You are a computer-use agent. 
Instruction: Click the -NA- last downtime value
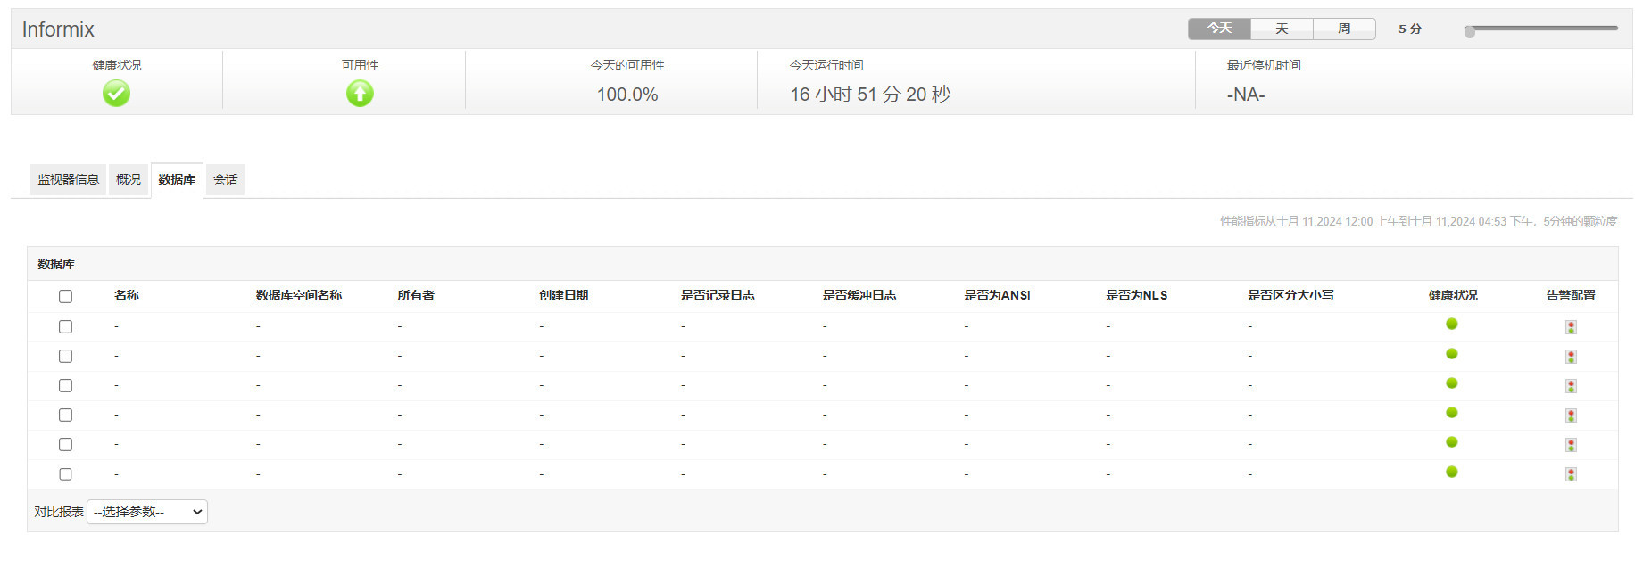[1246, 95]
